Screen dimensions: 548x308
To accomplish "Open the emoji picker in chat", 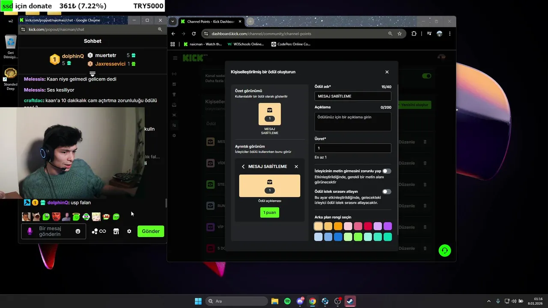I will pos(78,231).
